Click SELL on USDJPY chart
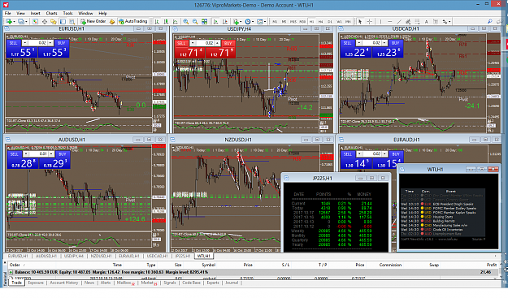Image resolution: width=508 pixels, height=298 pixels. click(181, 43)
